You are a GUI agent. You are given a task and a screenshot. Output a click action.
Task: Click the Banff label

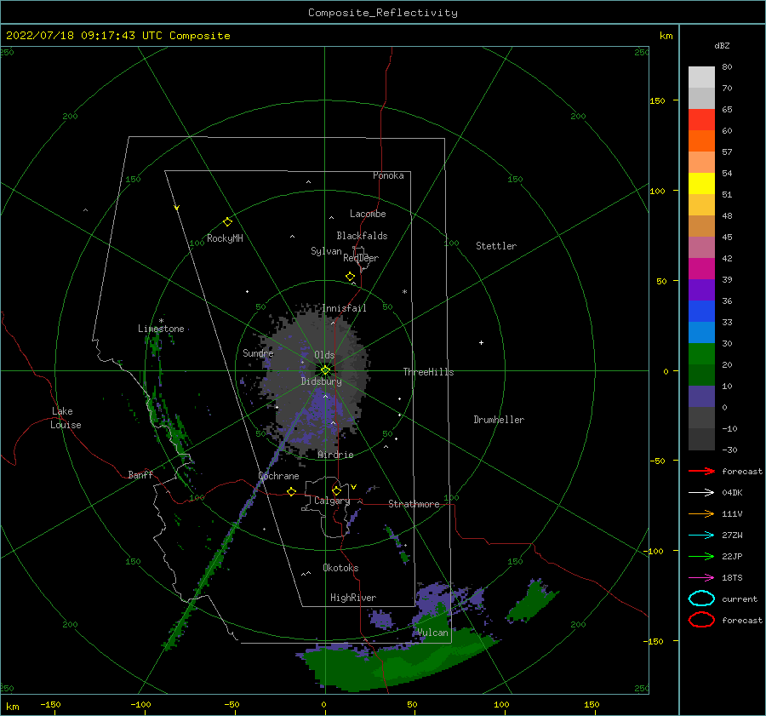click(x=140, y=474)
